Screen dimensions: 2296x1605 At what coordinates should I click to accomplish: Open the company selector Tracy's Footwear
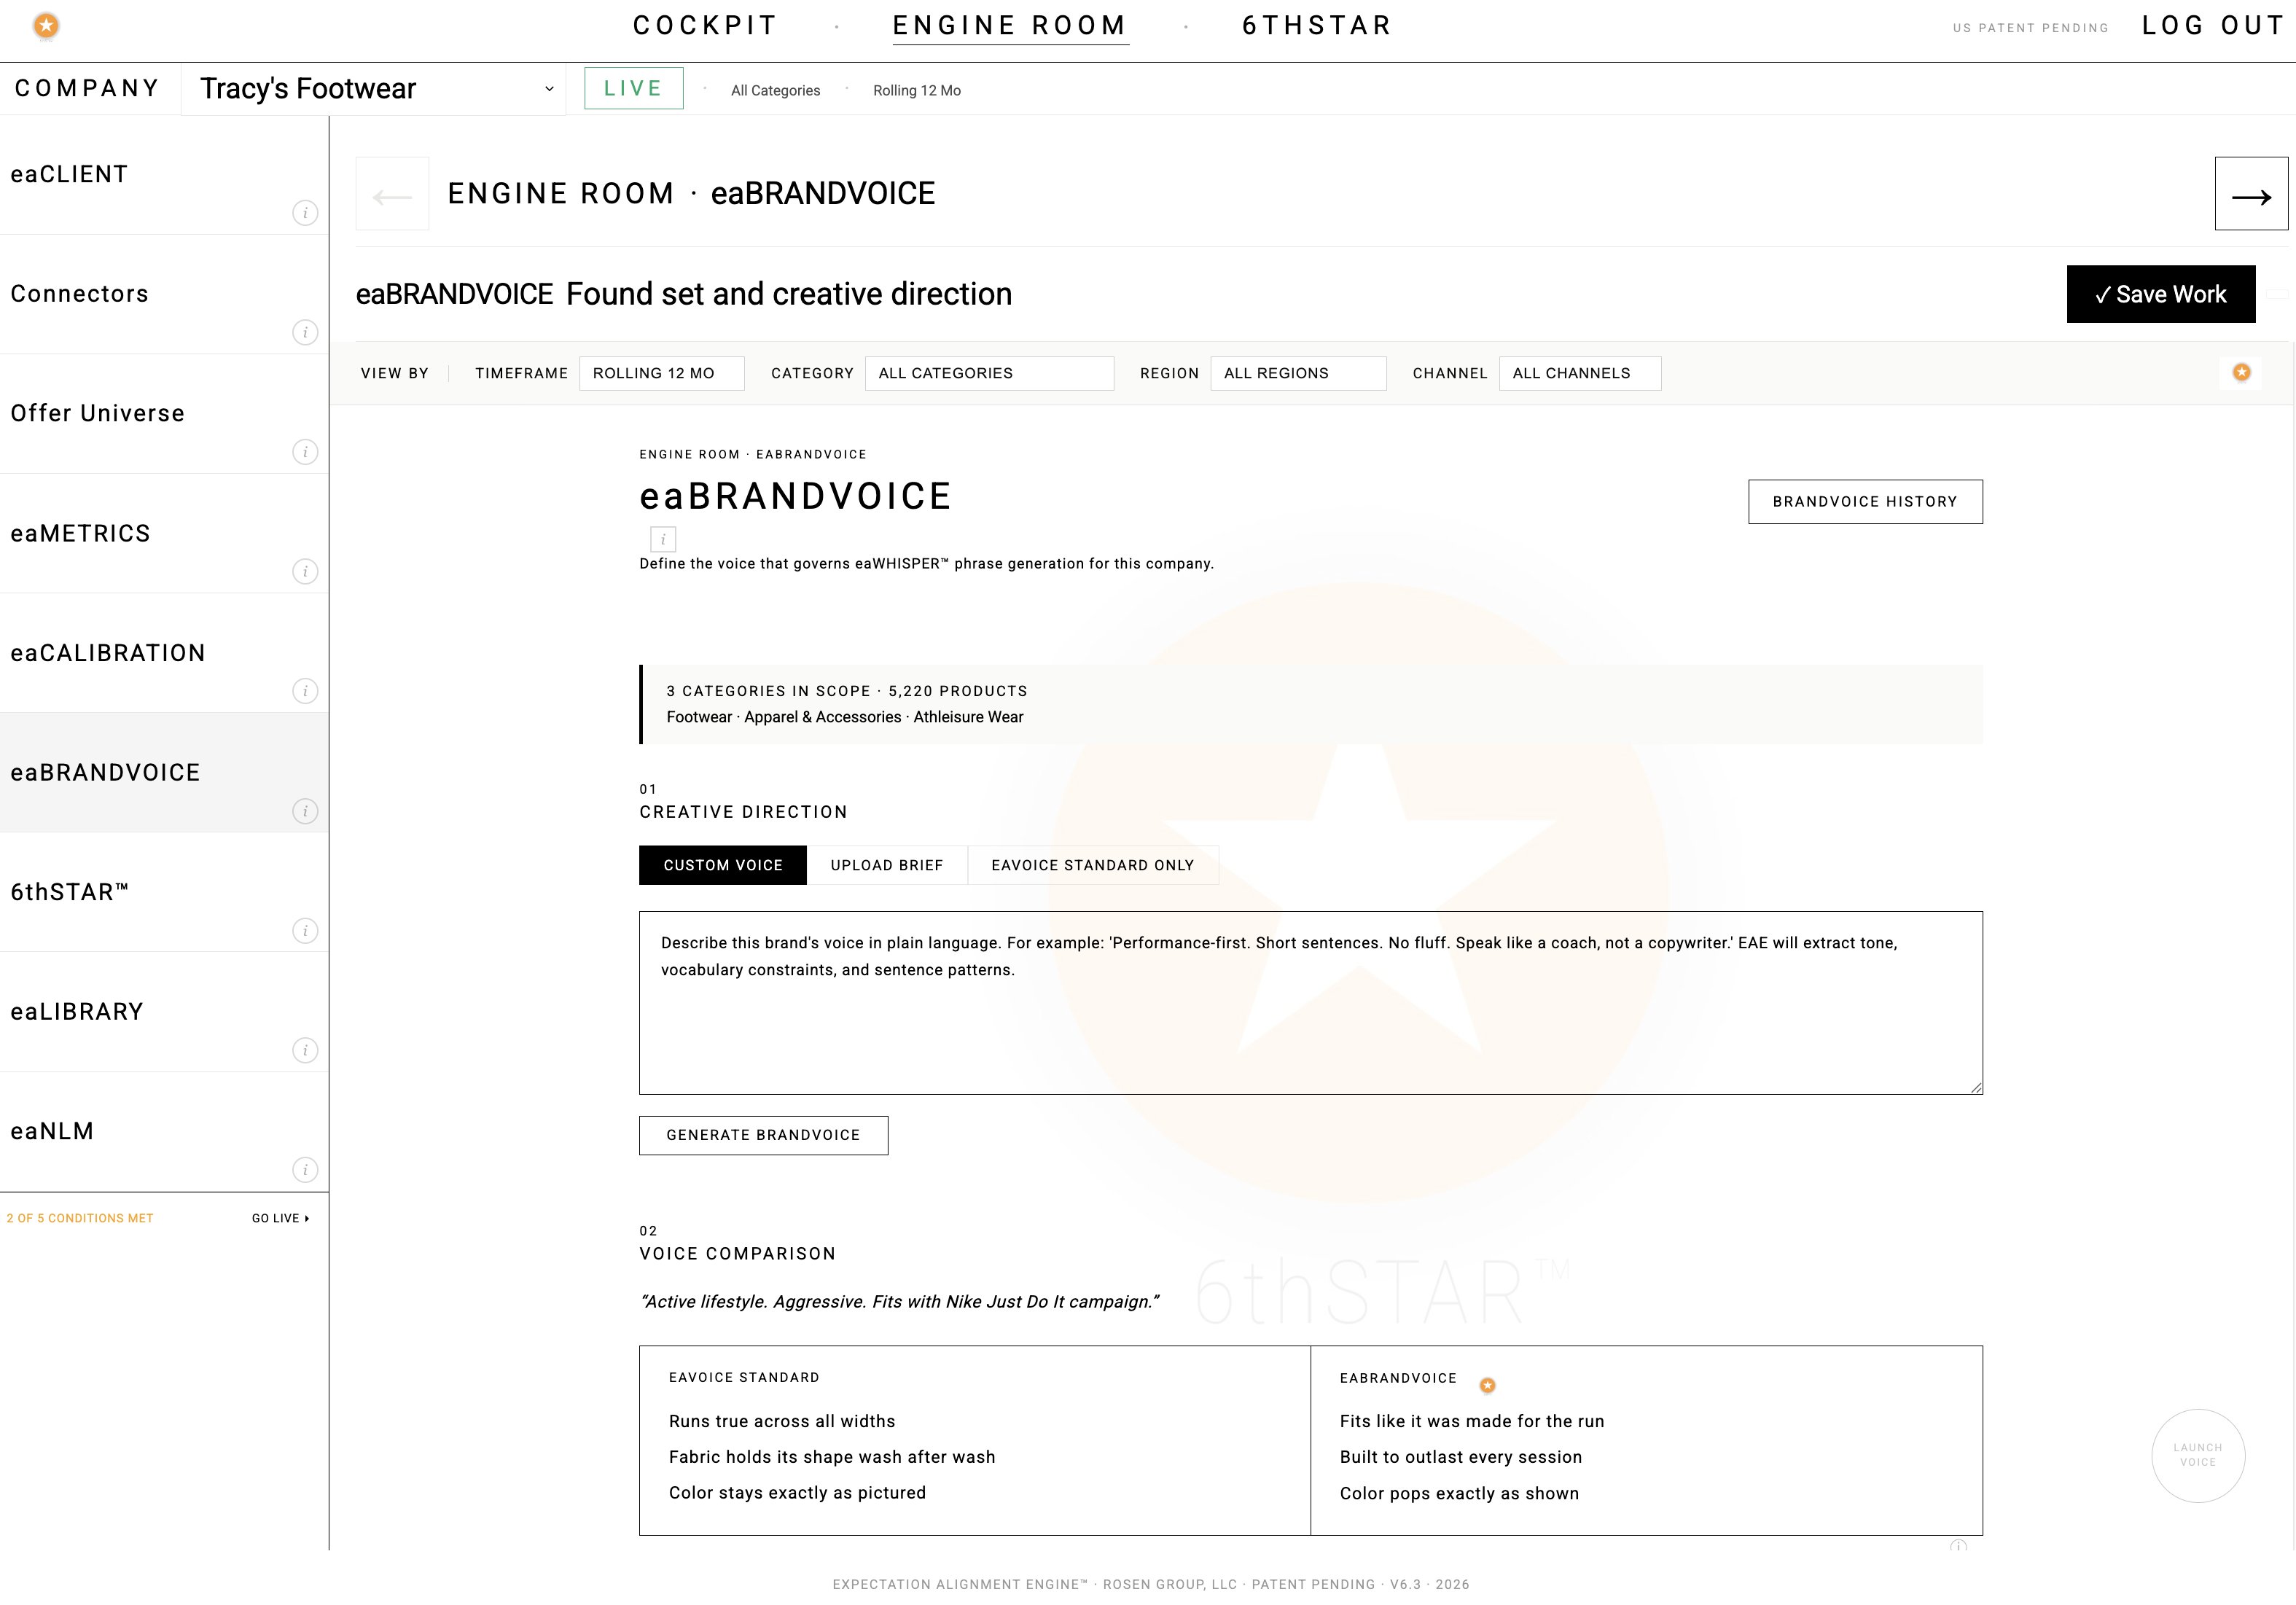[x=375, y=89]
